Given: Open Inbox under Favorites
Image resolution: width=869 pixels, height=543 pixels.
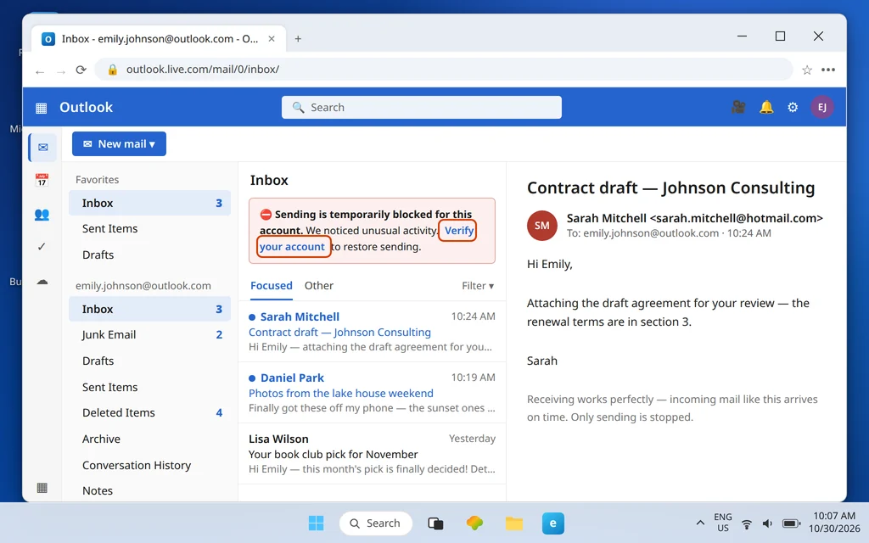Looking at the screenshot, I should tap(149, 204).
